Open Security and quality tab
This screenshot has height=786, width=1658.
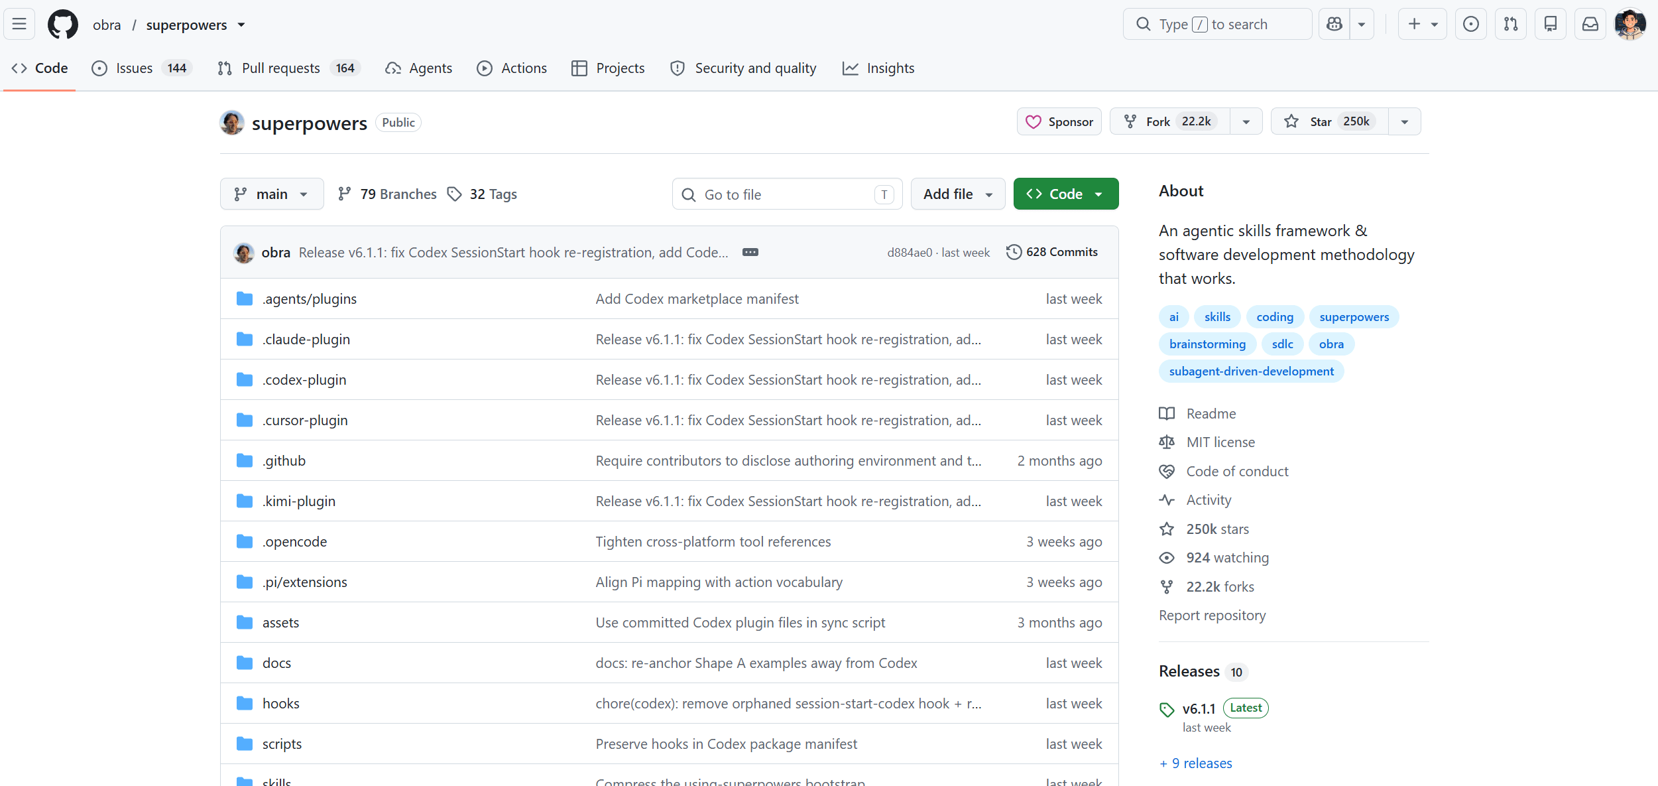pyautogui.click(x=743, y=68)
